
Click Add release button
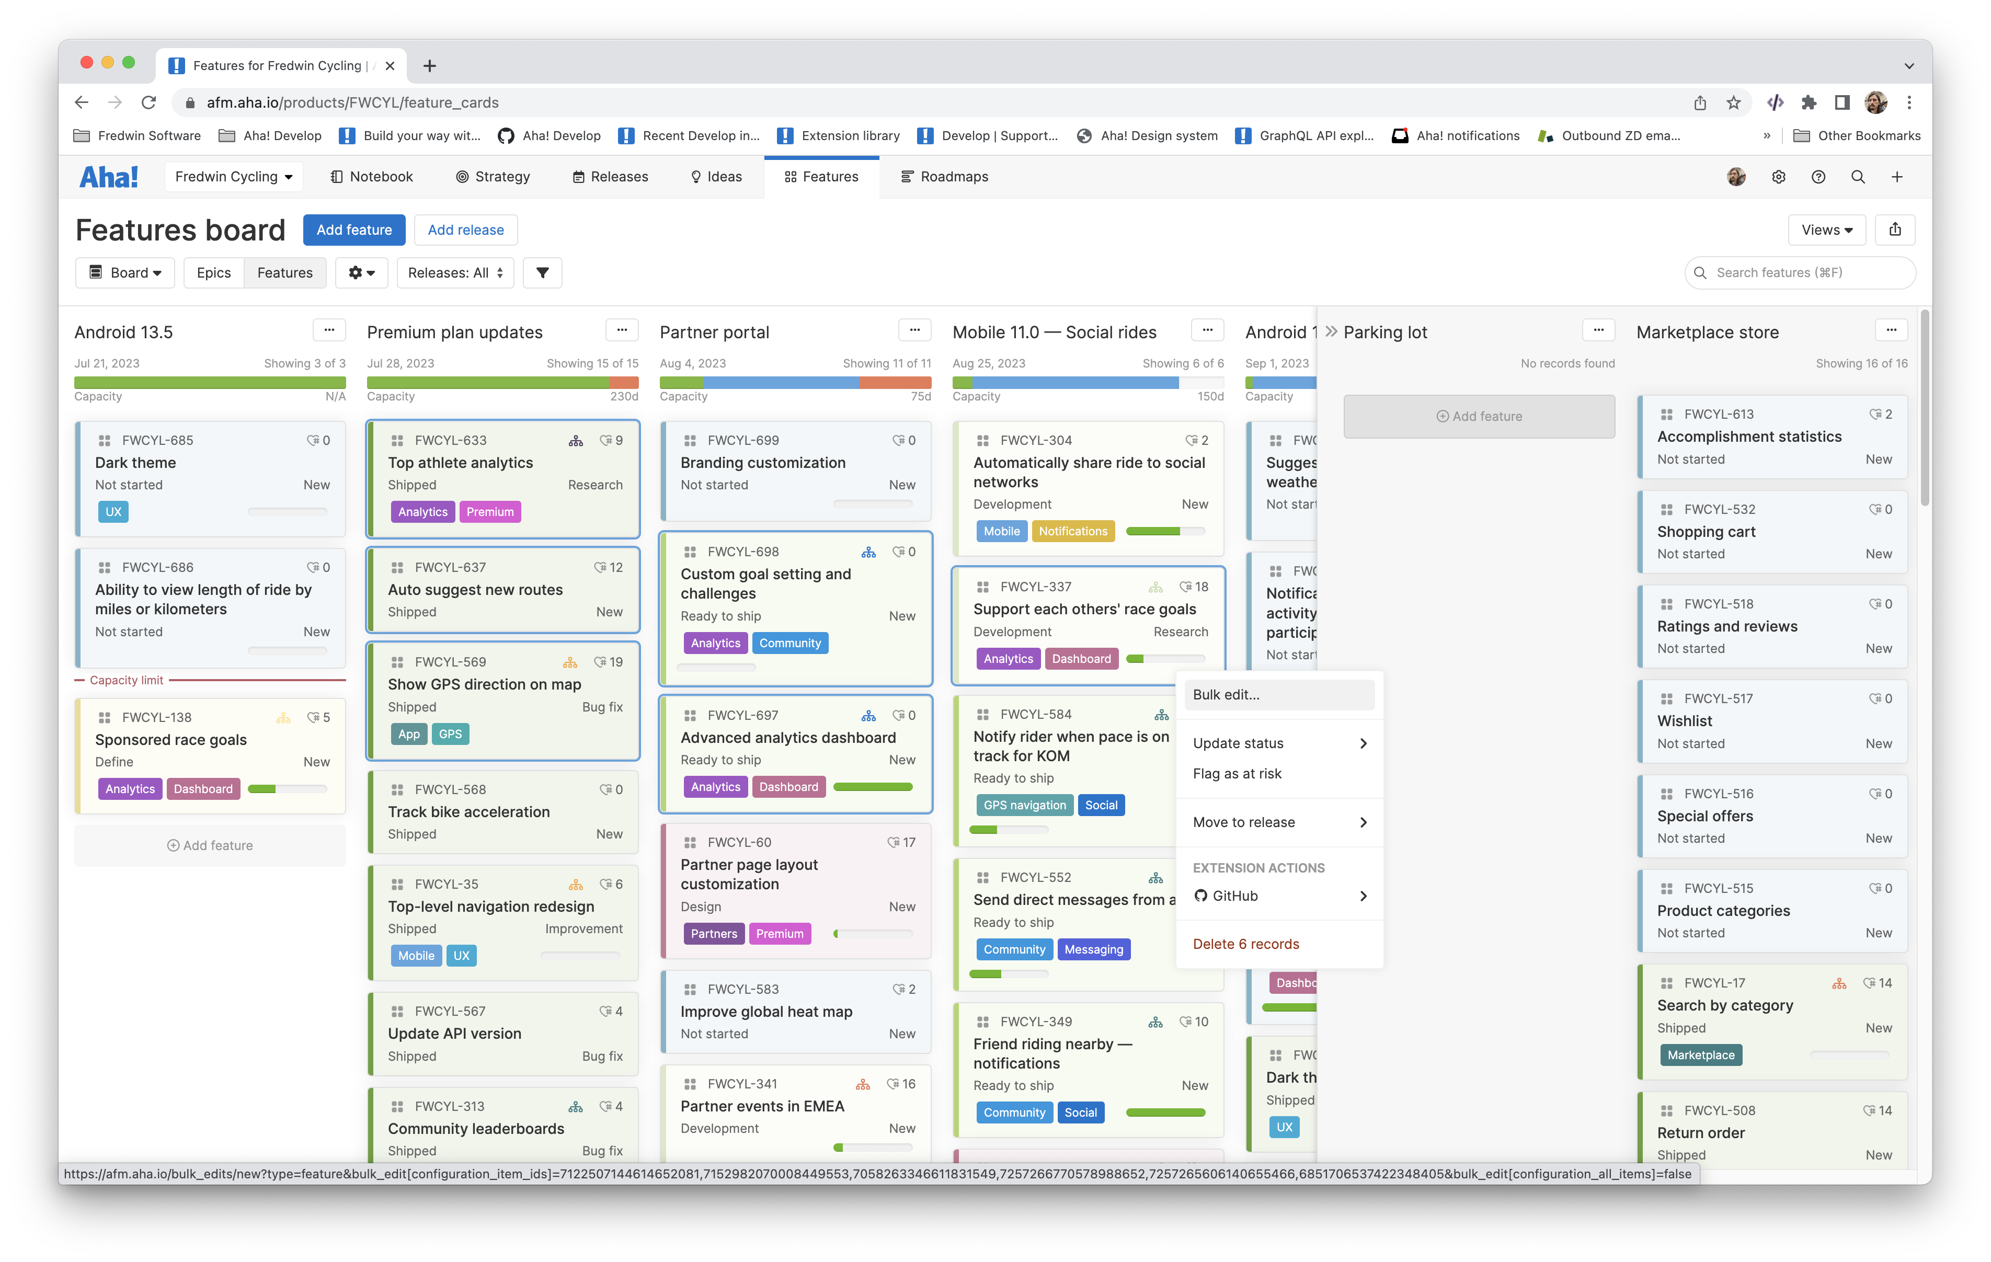click(x=465, y=230)
